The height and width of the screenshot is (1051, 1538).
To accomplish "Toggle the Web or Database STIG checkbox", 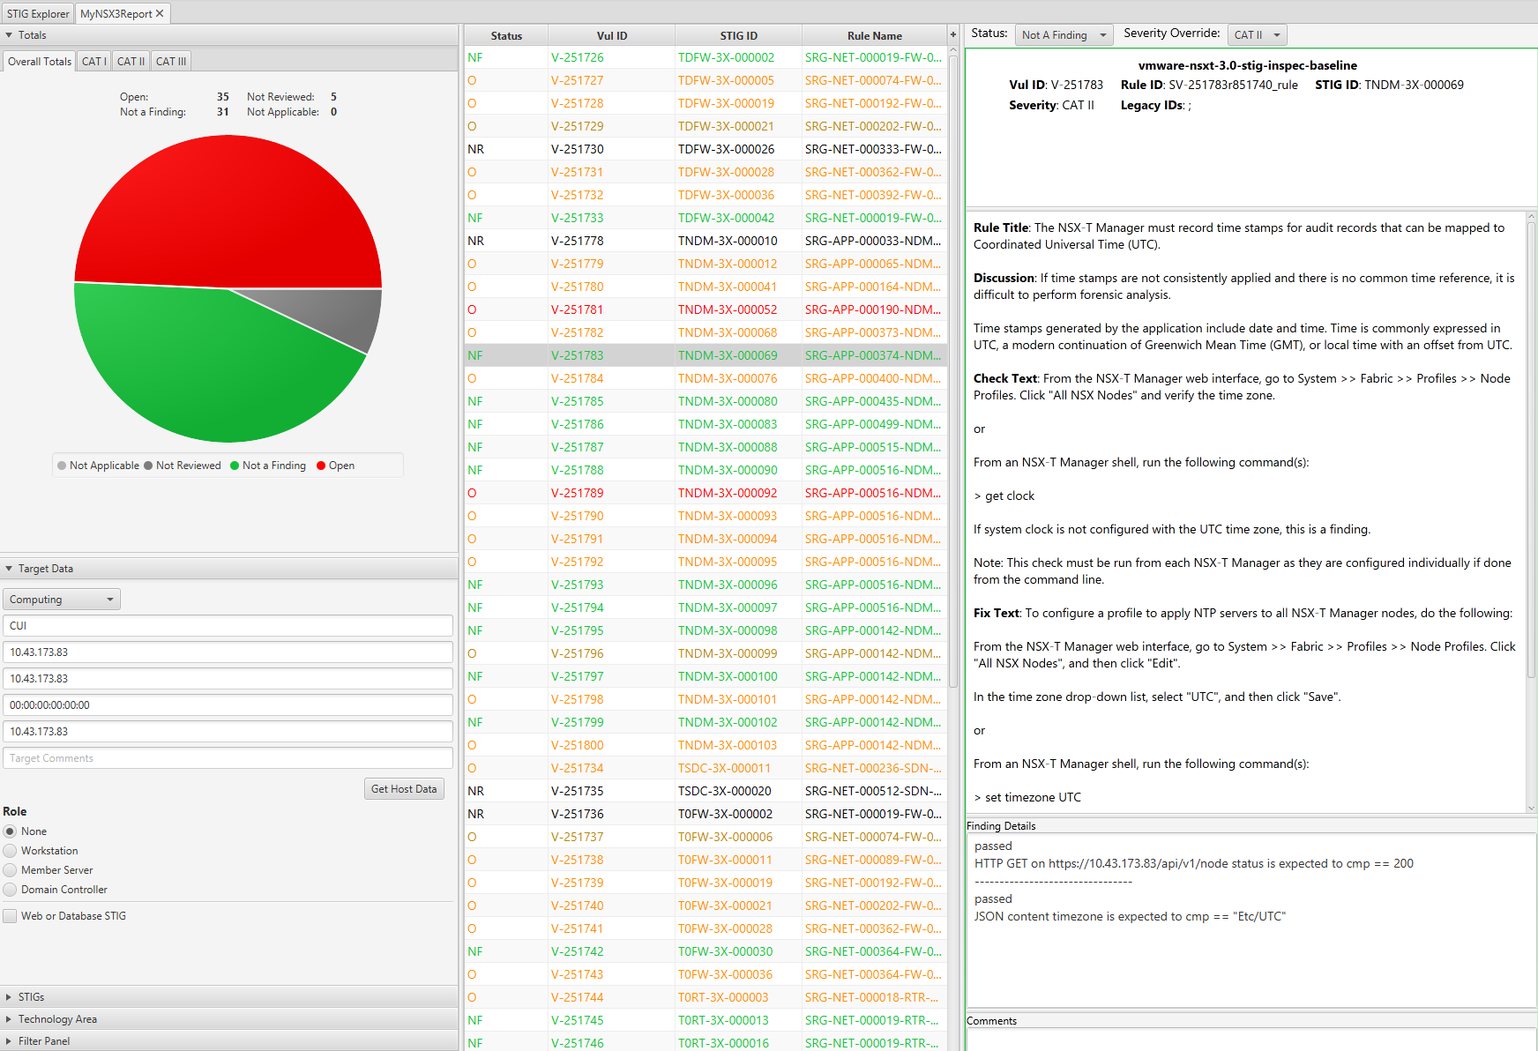I will [11, 916].
